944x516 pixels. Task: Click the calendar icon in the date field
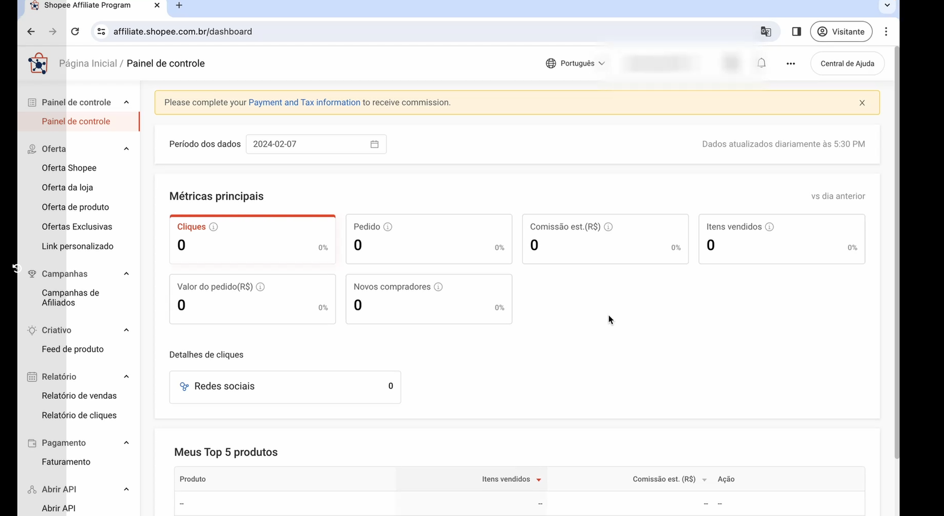[x=374, y=144]
